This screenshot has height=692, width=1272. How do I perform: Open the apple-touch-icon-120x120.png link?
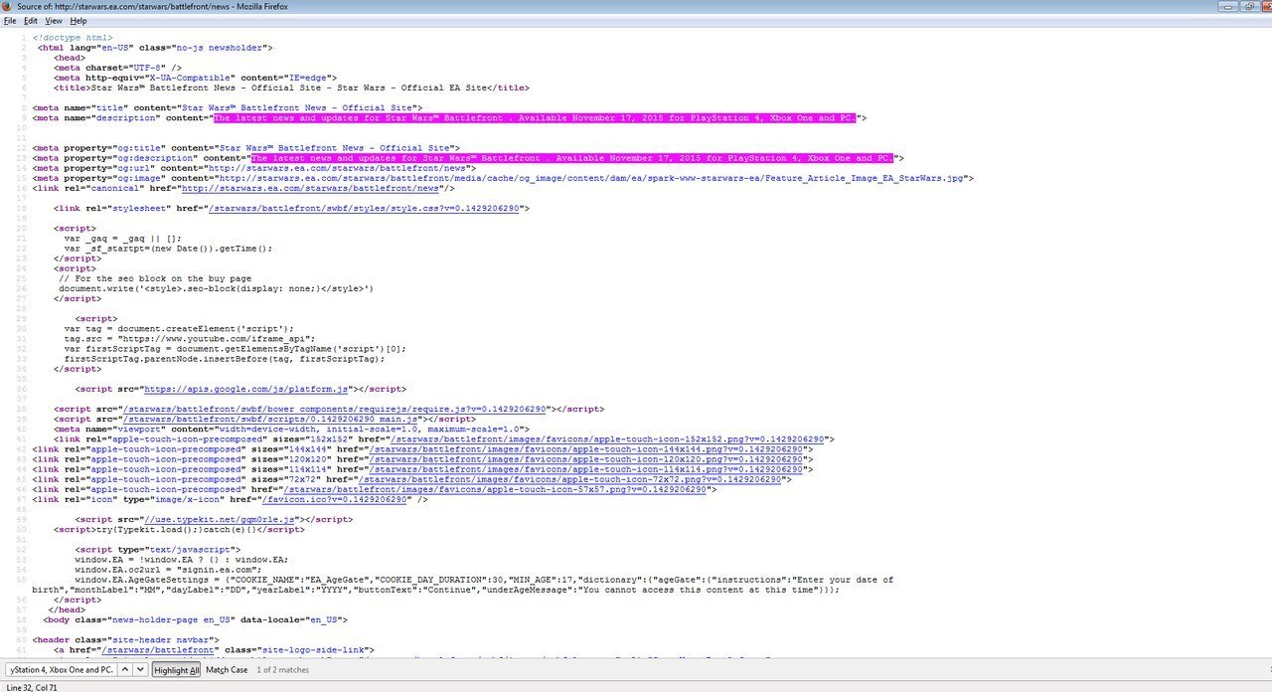pyautogui.click(x=586, y=458)
